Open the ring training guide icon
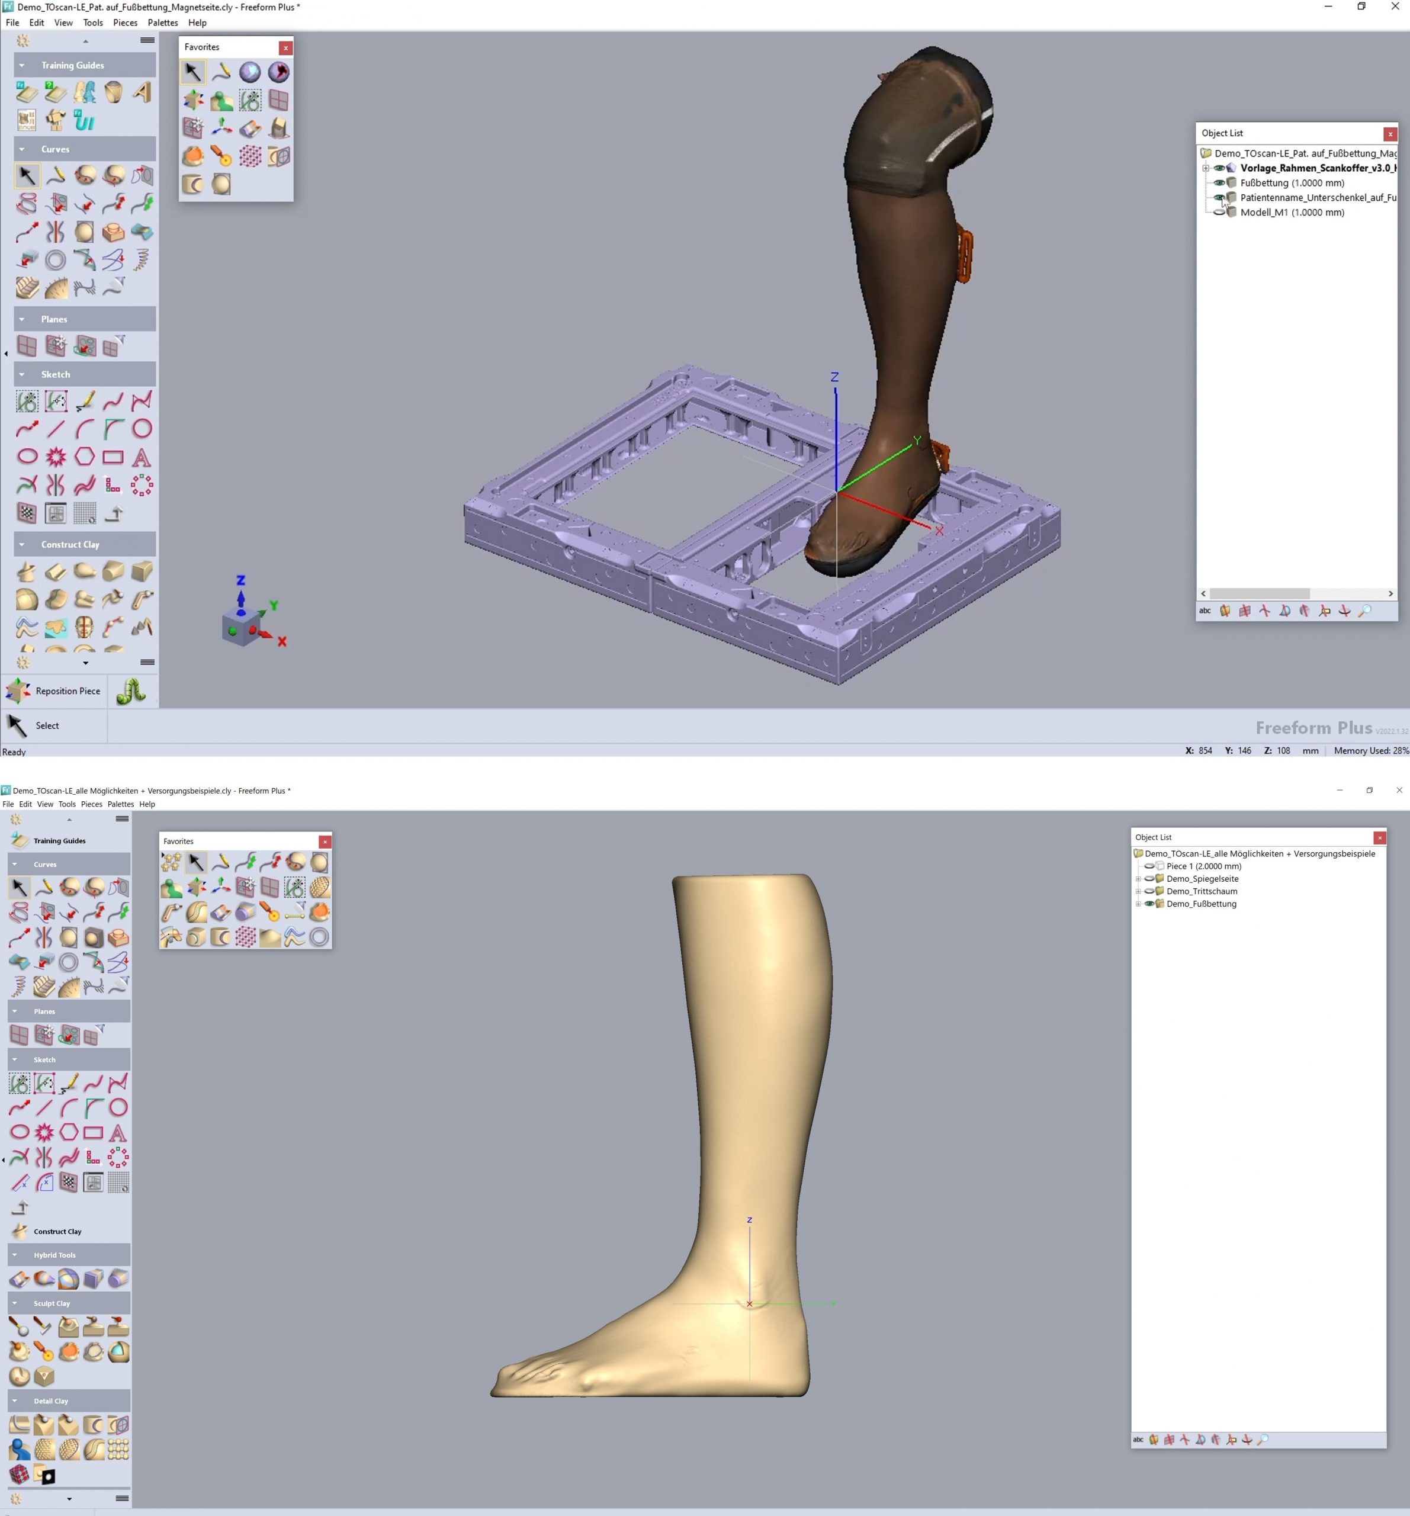1410x1516 pixels. [114, 92]
